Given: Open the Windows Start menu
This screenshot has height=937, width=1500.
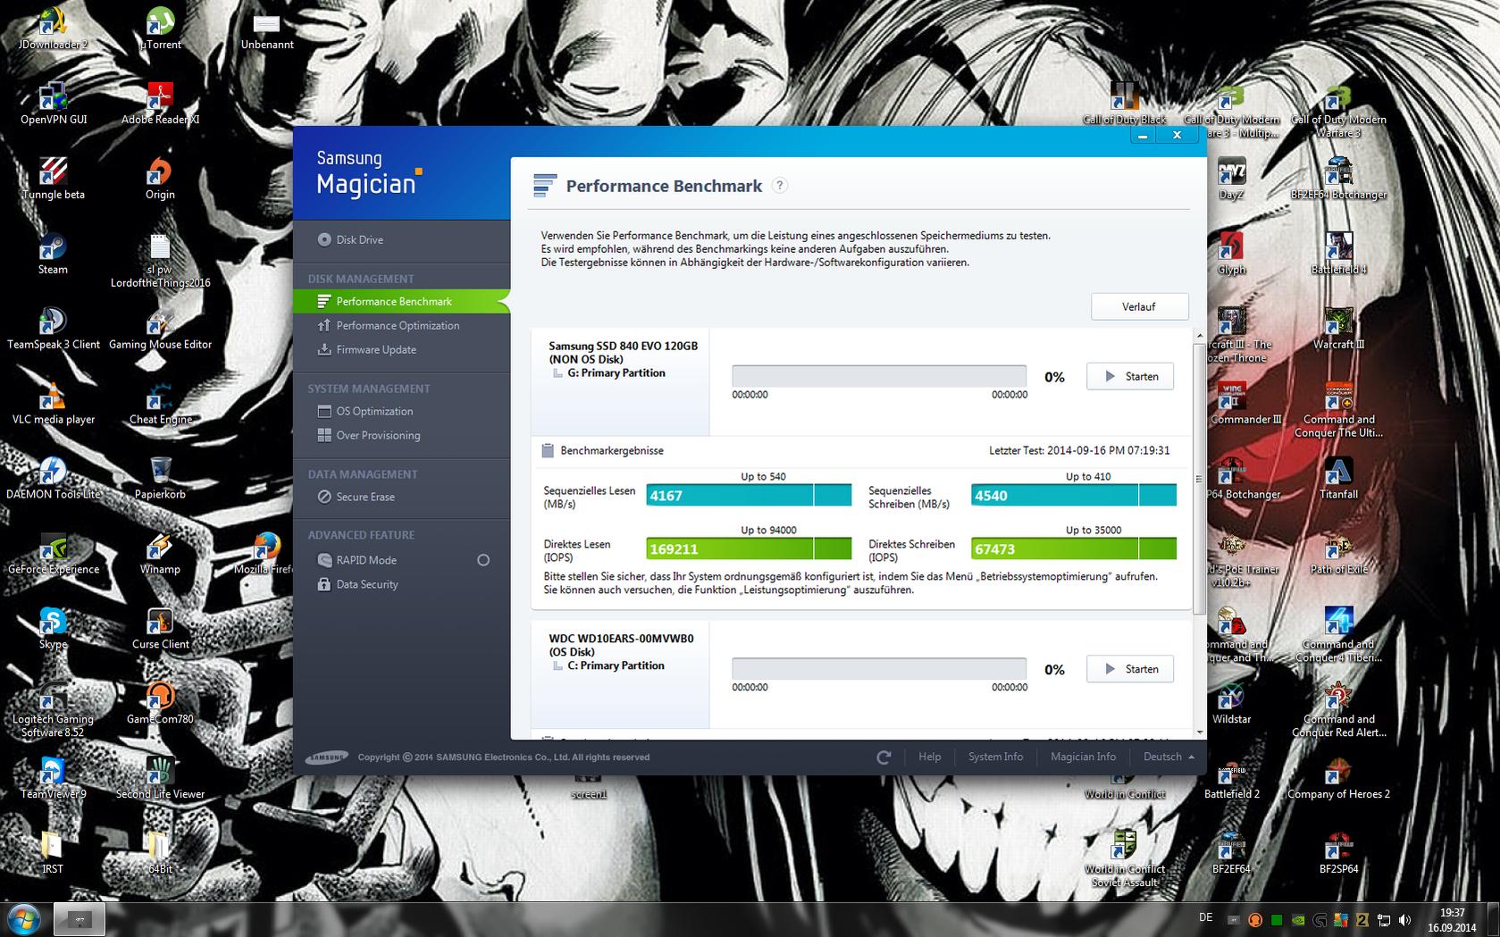Looking at the screenshot, I should coord(24,919).
